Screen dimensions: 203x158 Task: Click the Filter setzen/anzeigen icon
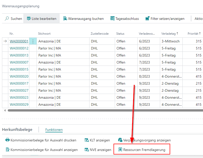pos(147,18)
